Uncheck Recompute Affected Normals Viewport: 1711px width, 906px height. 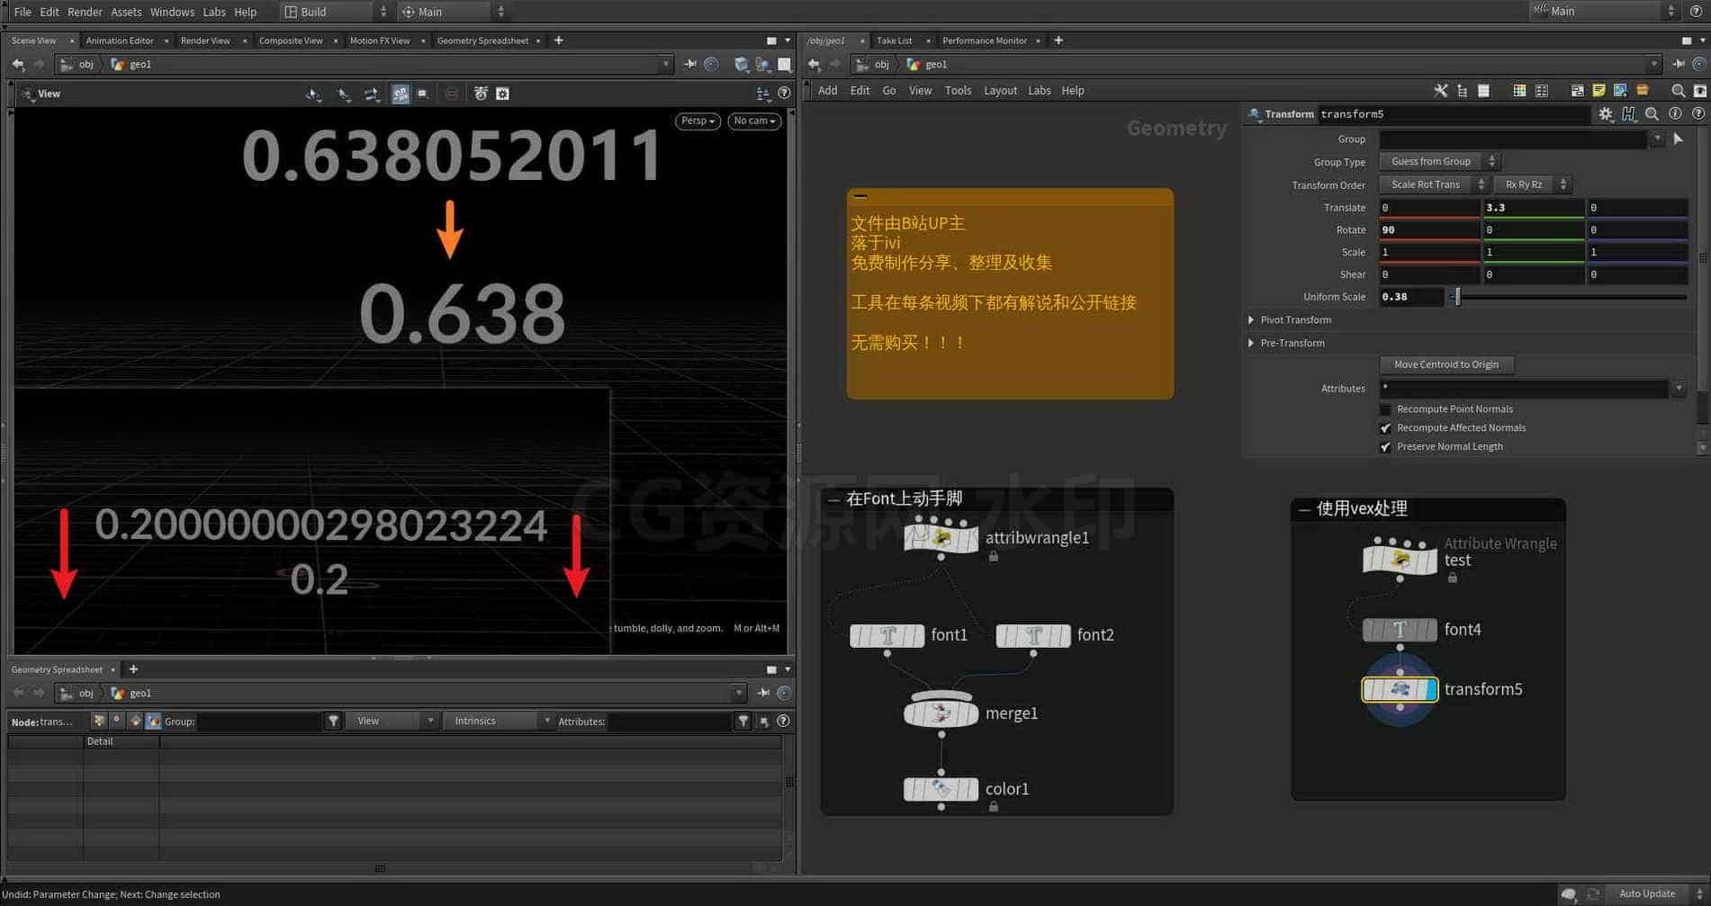1385,428
